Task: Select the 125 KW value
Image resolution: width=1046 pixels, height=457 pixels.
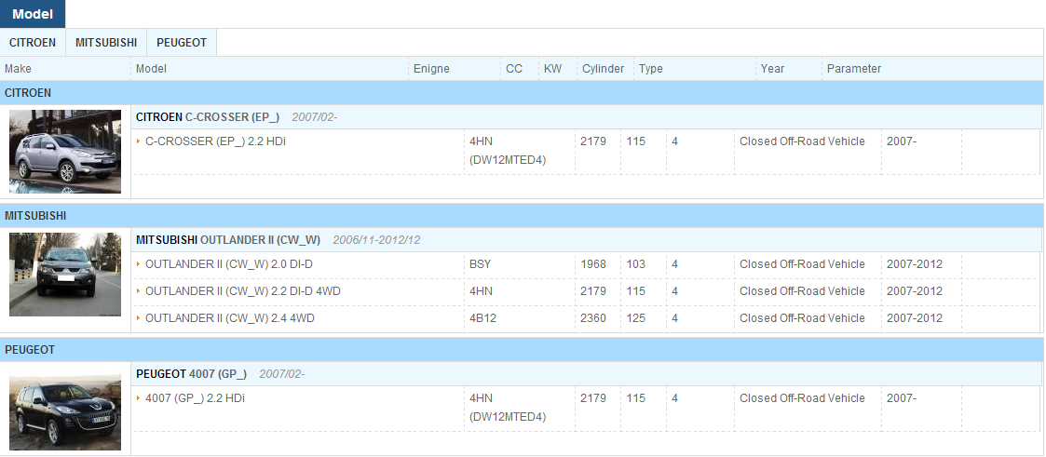Action: (636, 318)
